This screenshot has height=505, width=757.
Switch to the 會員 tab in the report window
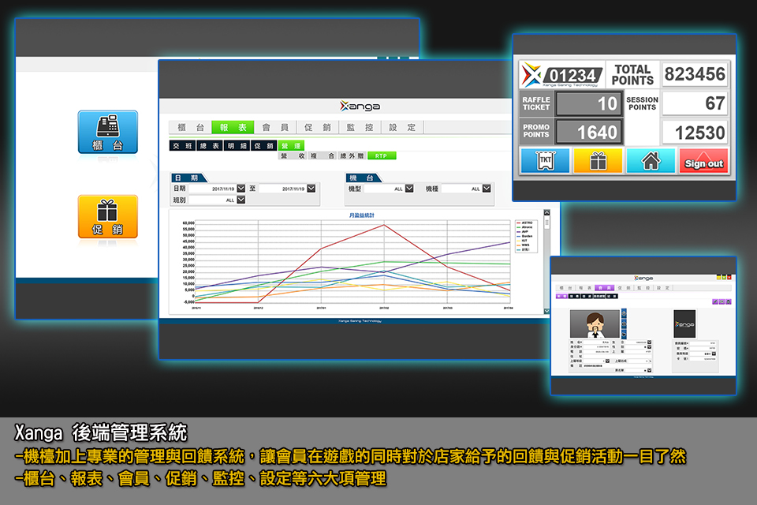[x=275, y=127]
